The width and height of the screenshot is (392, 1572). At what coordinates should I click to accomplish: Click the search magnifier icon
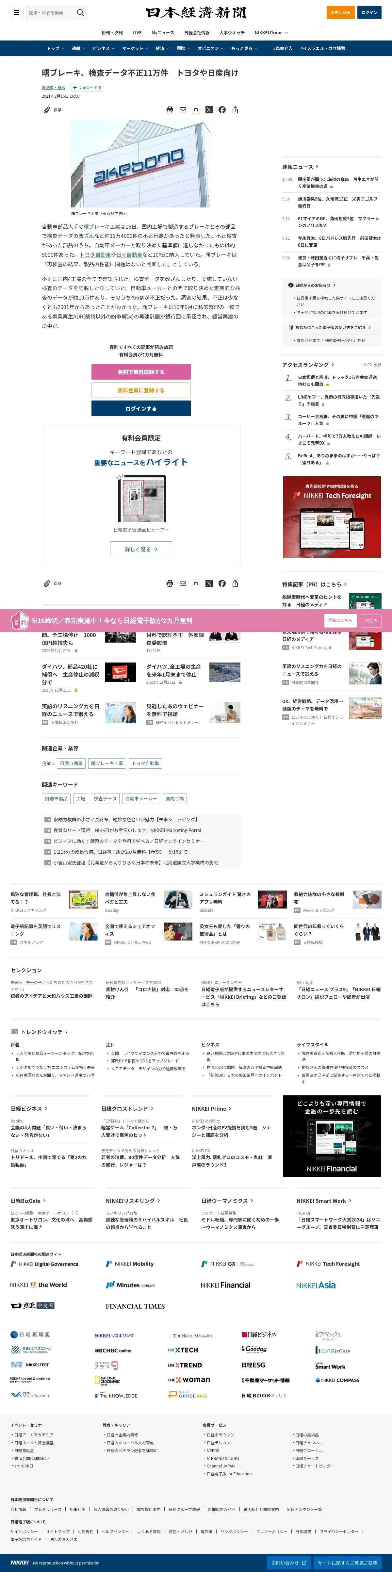tap(79, 12)
